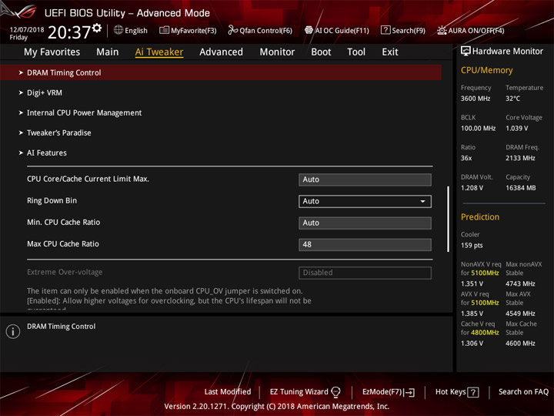Click the info circle icon in help panel
This screenshot has width=554, height=416.
click(13, 331)
